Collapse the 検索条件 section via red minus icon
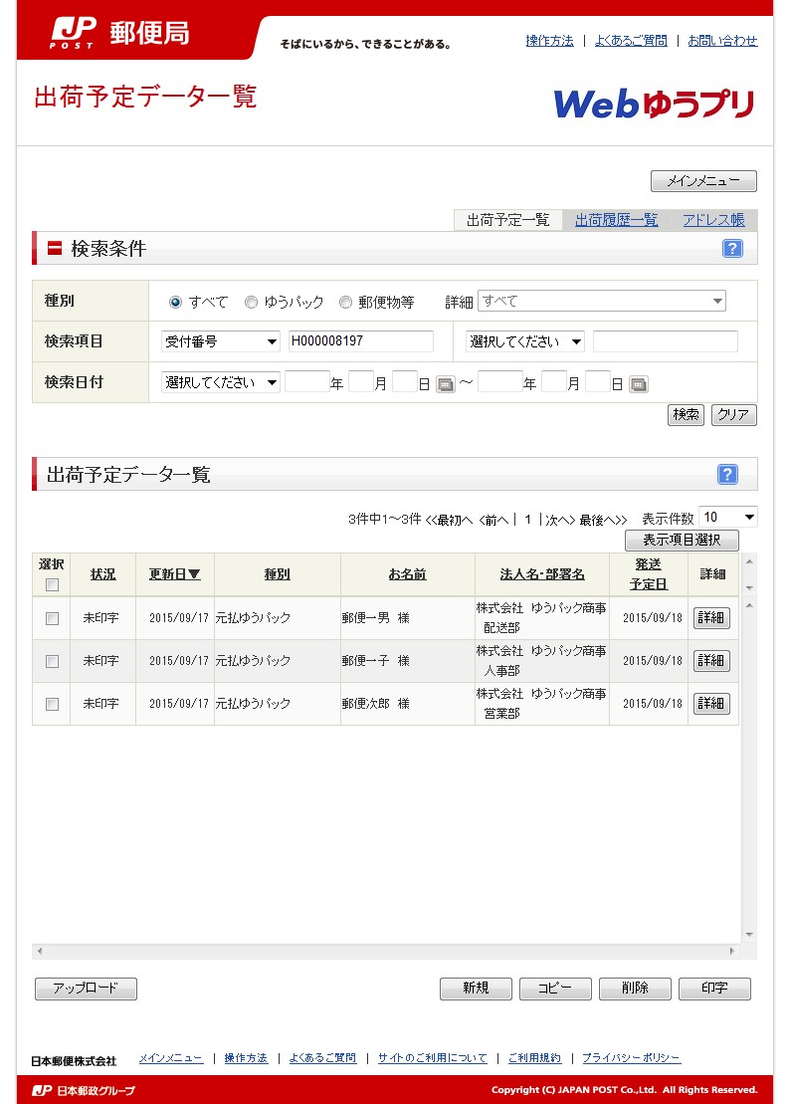Viewport: 789px width, 1104px height. (55, 249)
